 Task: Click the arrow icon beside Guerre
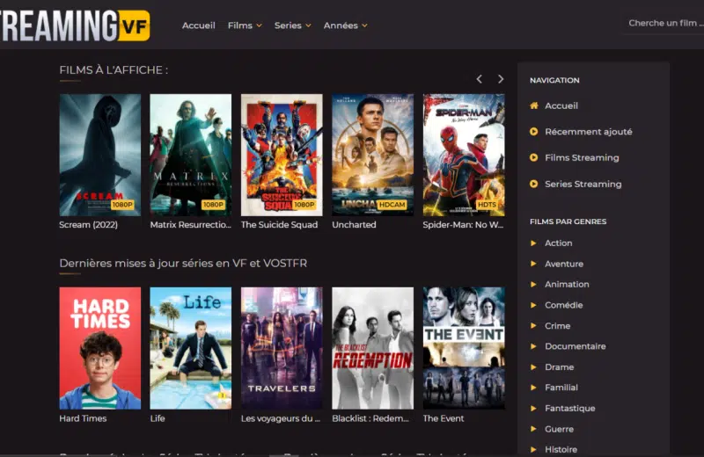pyautogui.click(x=533, y=429)
